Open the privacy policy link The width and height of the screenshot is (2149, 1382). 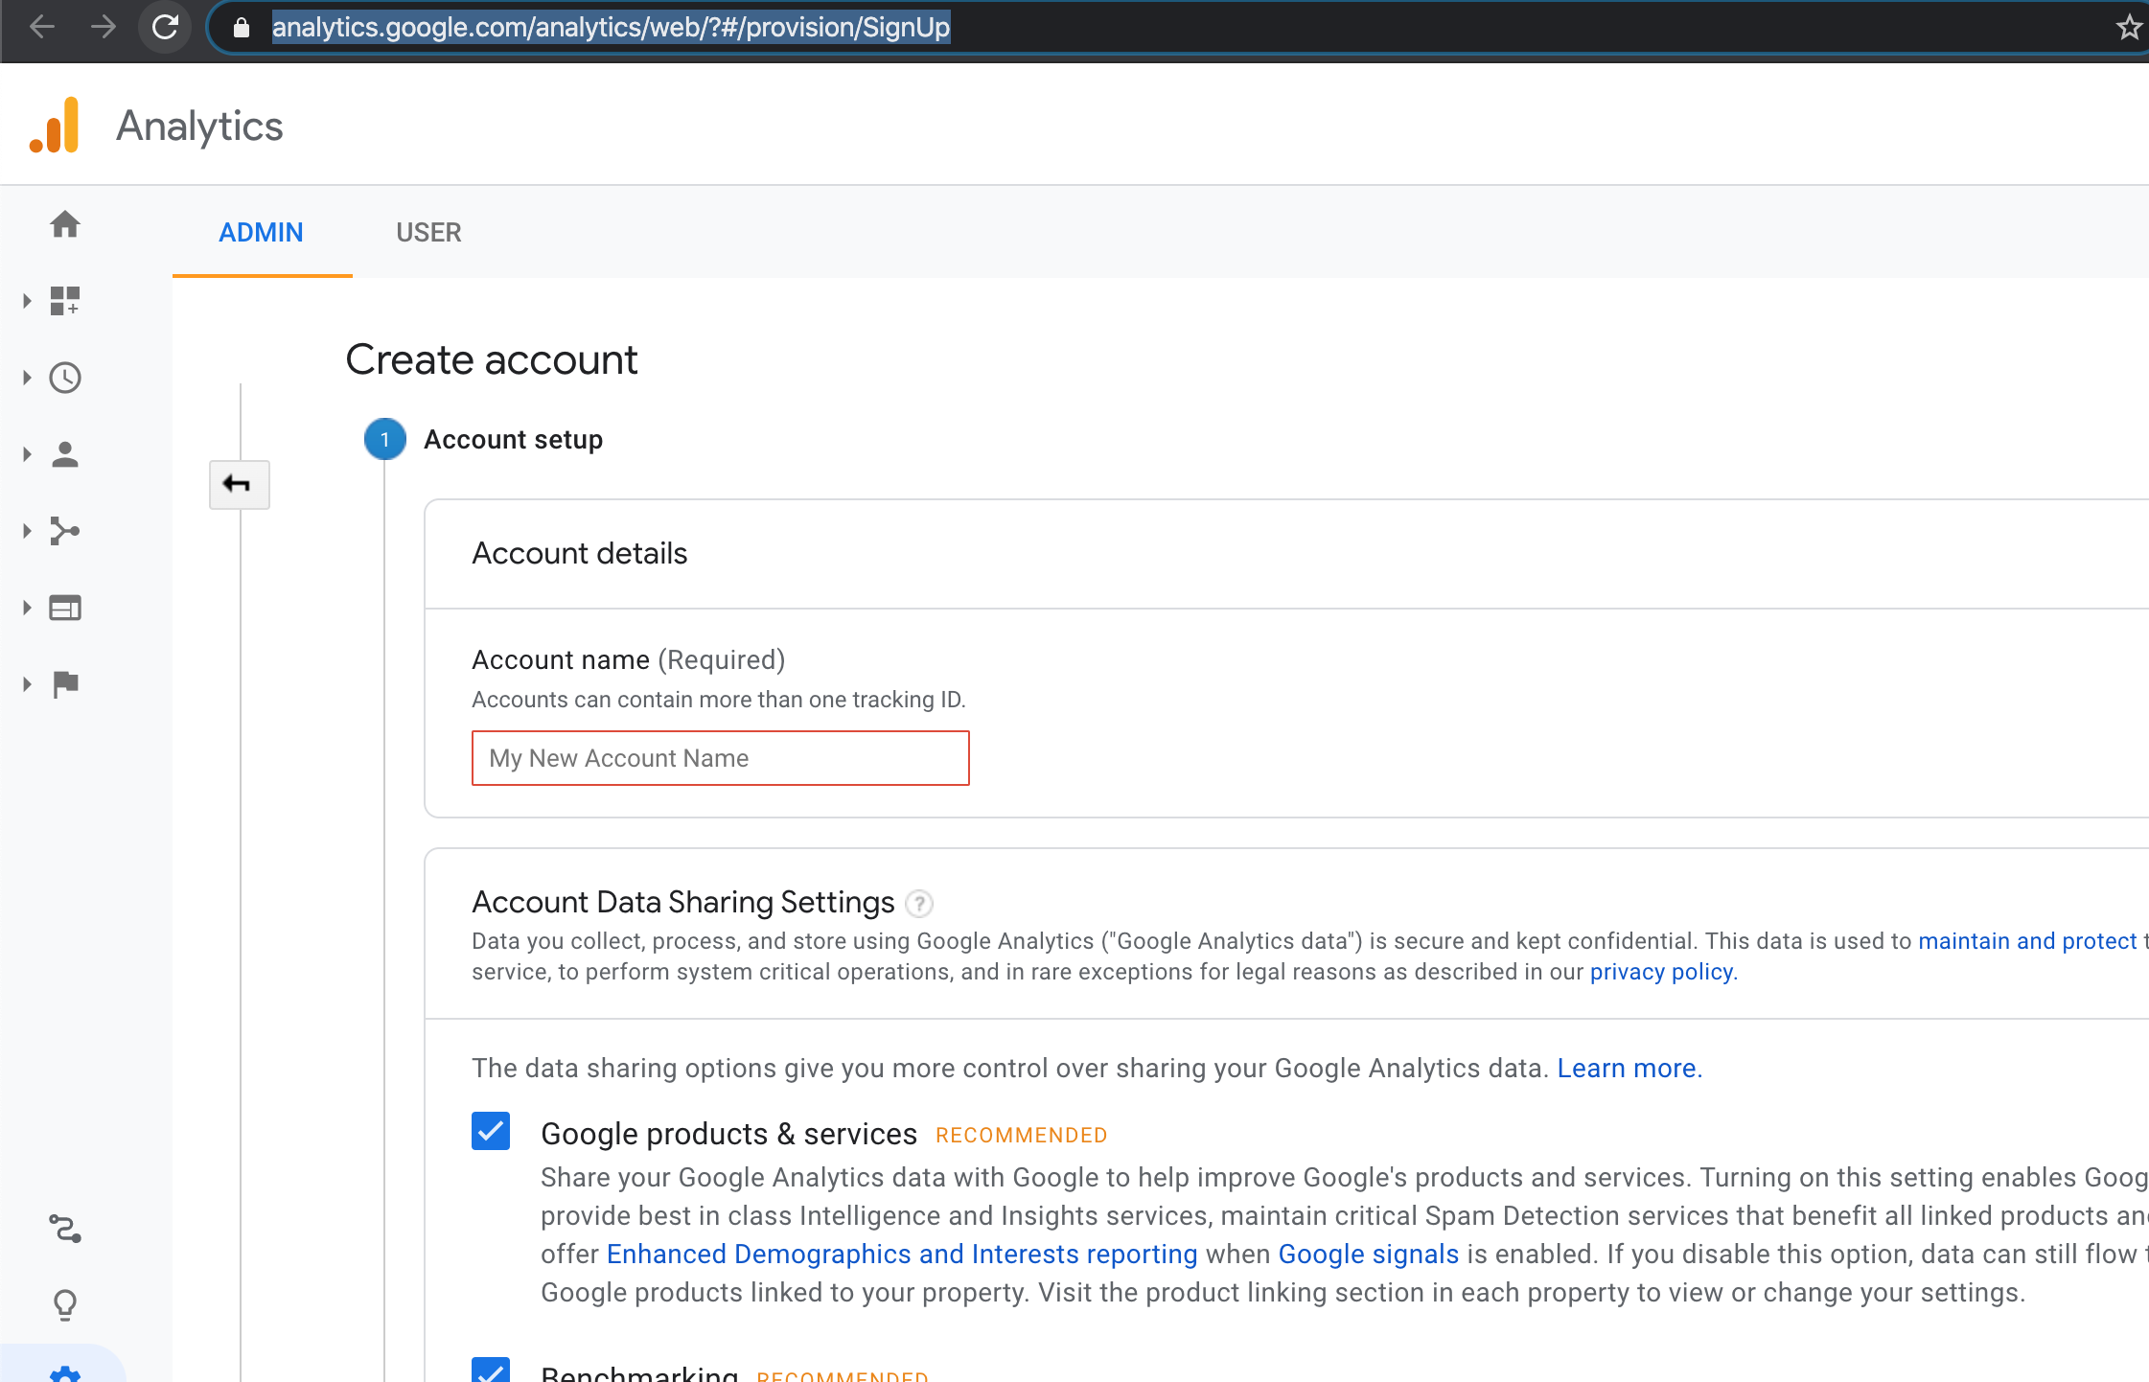1661,972
